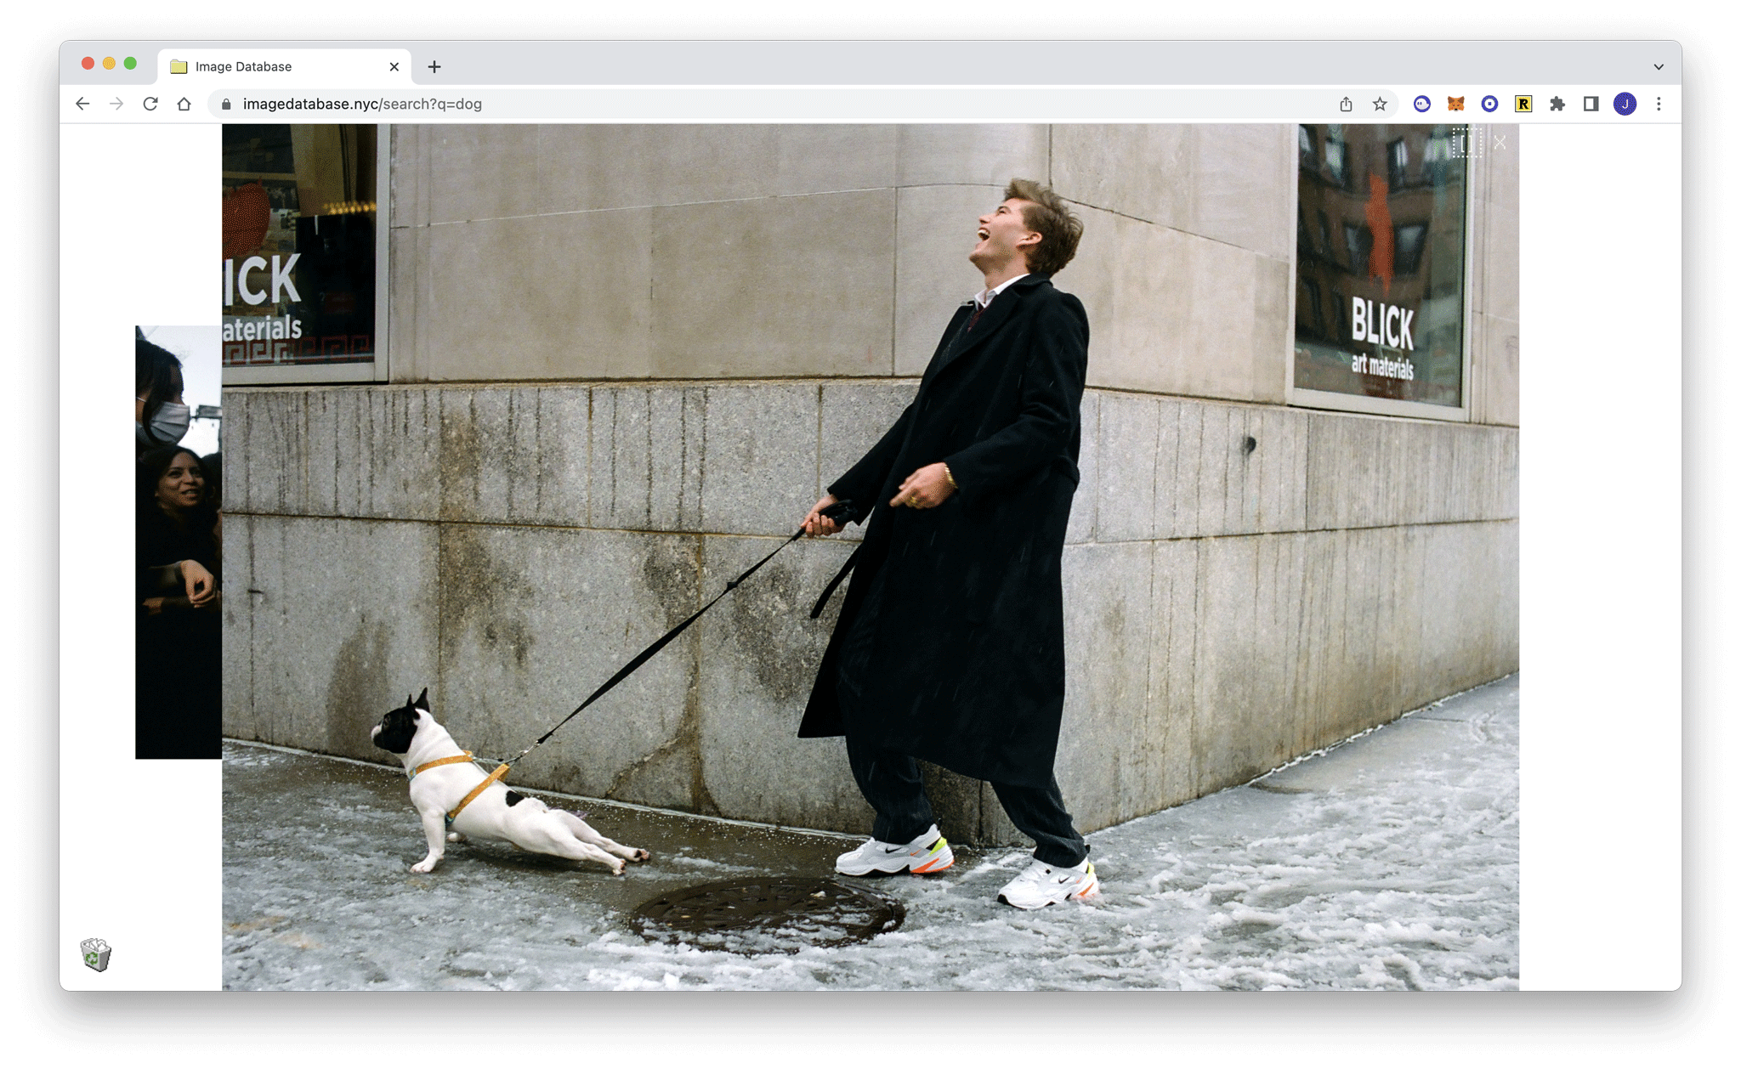Click the MetaMask fox extension icon
This screenshot has height=1069, width=1741.
(x=1455, y=104)
